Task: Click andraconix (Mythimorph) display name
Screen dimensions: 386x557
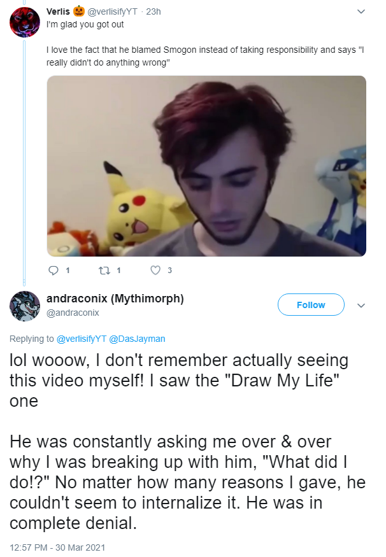Action: (x=115, y=299)
